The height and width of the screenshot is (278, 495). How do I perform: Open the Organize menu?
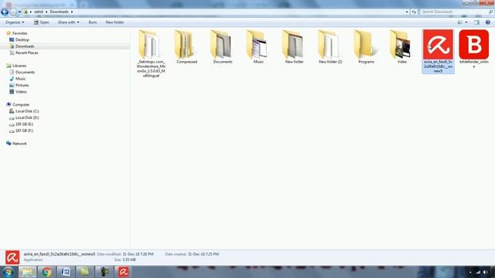tap(15, 22)
